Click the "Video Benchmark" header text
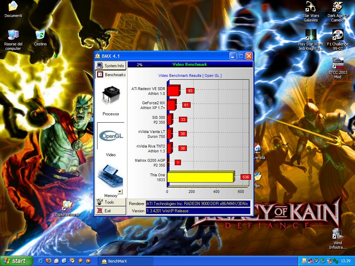This screenshot has height=266, width=355. 190,64
